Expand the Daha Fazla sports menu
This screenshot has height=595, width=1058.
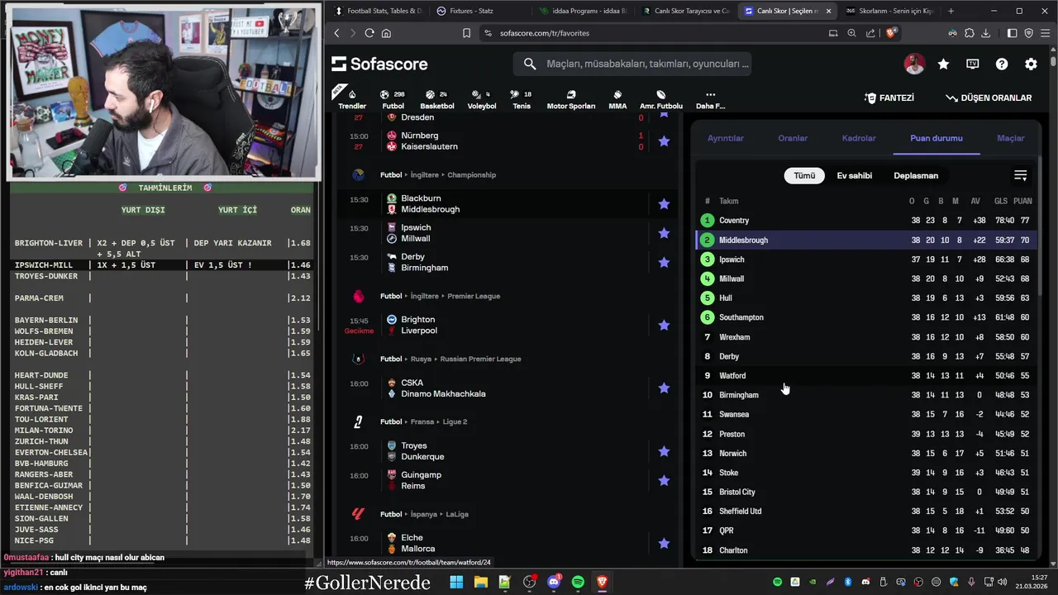tap(710, 98)
